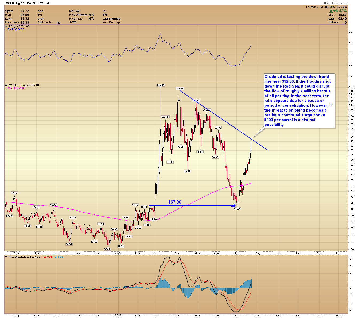Click the 67.04 July low label

pyautogui.click(x=237, y=209)
